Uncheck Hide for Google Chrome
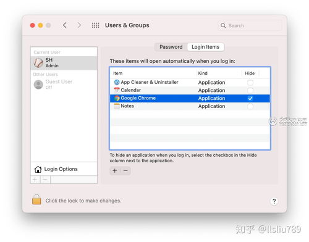Screen dimensions: 309x242 point(250,98)
